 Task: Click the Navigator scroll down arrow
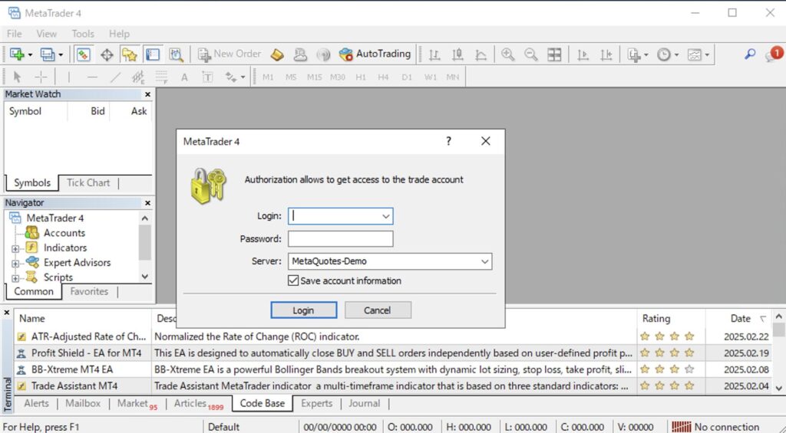point(145,277)
